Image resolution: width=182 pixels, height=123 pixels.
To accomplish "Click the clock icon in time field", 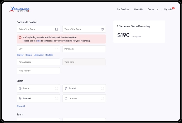I will [x=102, y=29].
